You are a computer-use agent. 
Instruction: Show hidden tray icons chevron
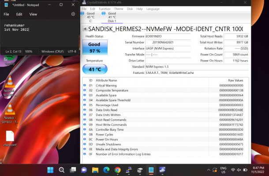pyautogui.click(x=209, y=170)
